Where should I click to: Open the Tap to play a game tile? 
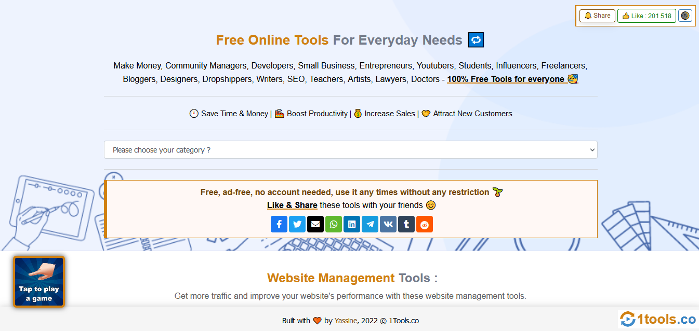pos(39,282)
